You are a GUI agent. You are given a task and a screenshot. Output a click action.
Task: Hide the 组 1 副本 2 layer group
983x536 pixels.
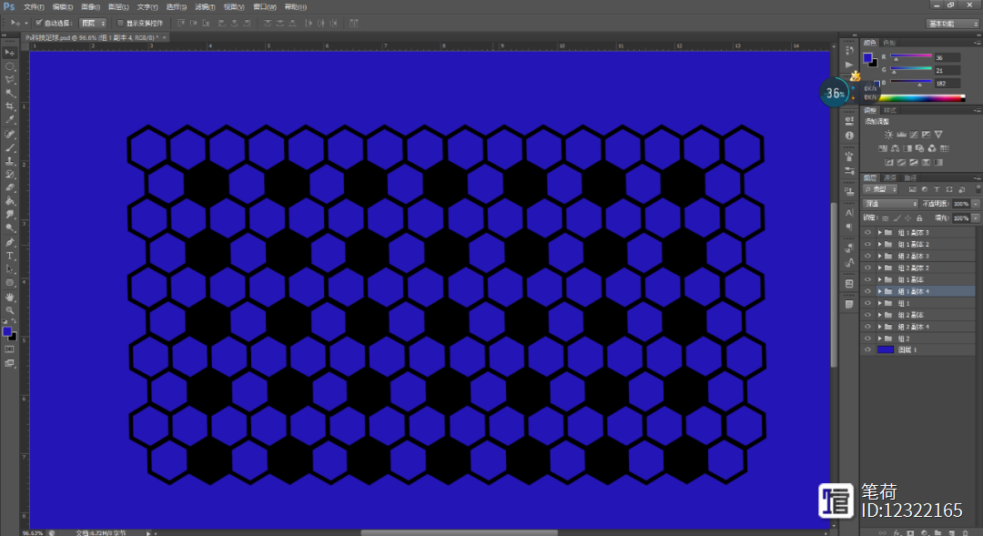(x=867, y=245)
